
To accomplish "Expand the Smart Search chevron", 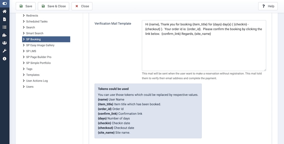I will pos(24,33).
